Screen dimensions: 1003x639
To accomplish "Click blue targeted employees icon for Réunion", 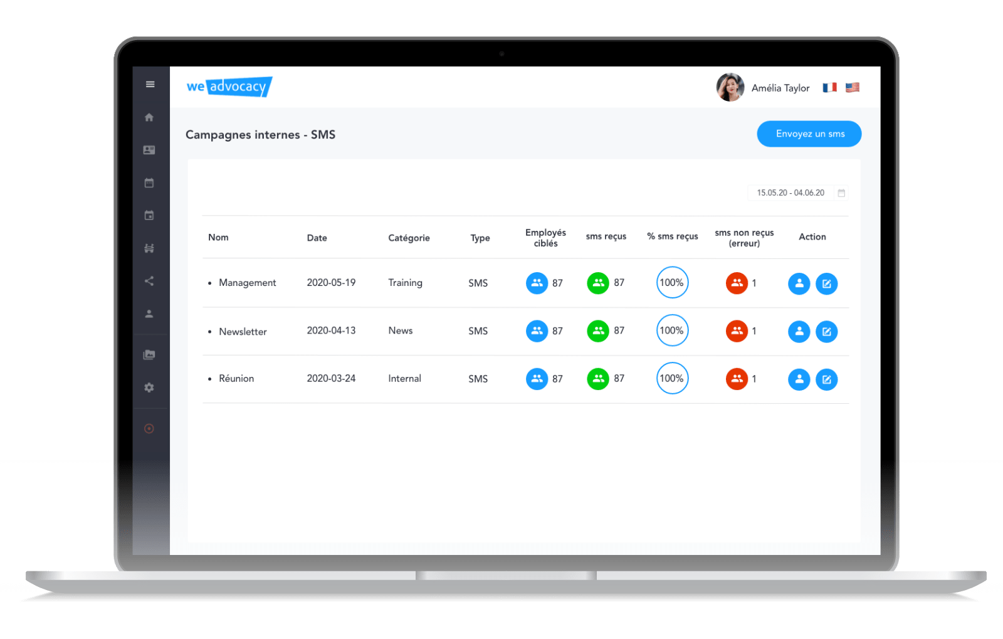I will click(x=537, y=379).
